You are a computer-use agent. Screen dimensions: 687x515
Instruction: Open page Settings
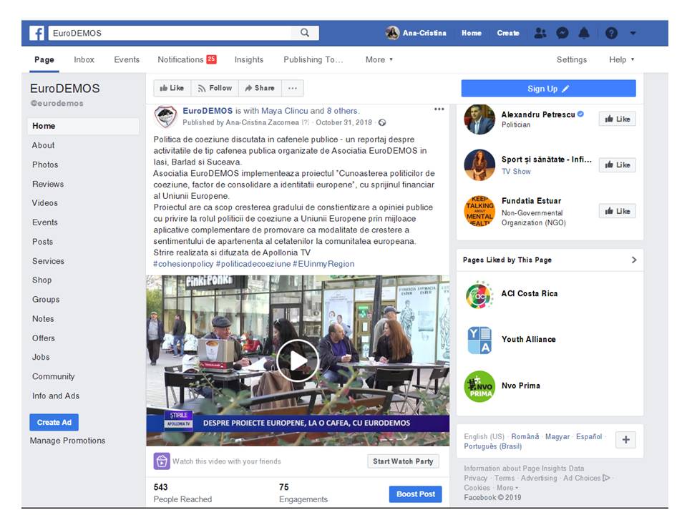[572, 59]
